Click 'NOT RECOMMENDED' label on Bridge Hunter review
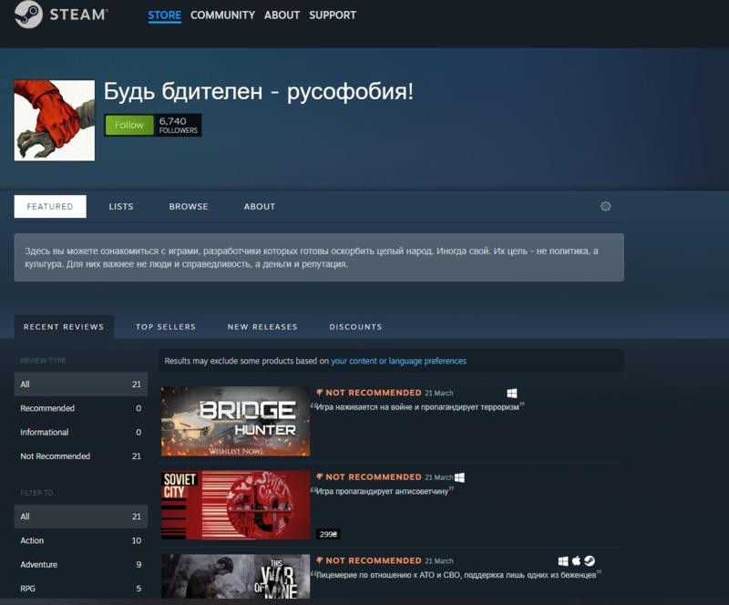Viewport: 729px width, 605px height. coord(374,393)
